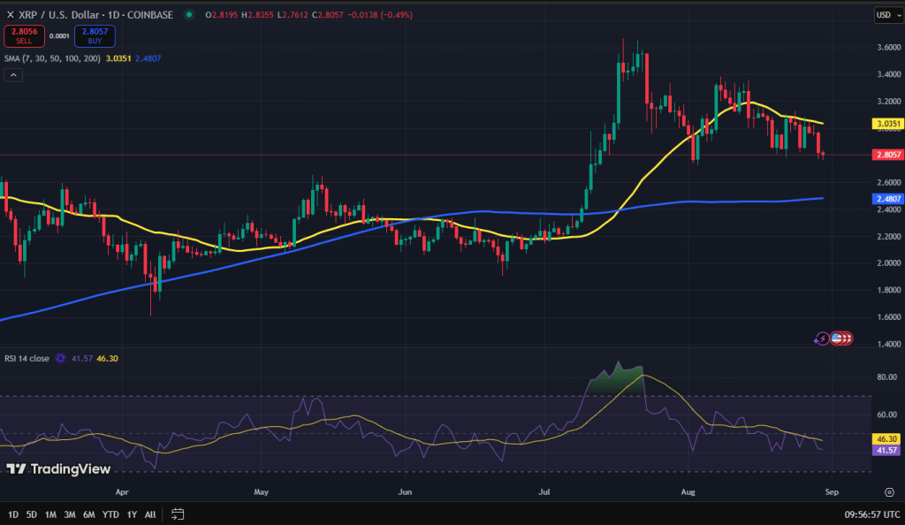Open chart settings hexagon gear icon
Image resolution: width=905 pixels, height=525 pixels.
tap(889, 492)
